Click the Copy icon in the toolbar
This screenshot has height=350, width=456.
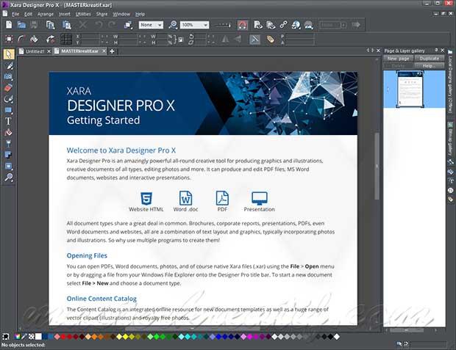coord(51,25)
